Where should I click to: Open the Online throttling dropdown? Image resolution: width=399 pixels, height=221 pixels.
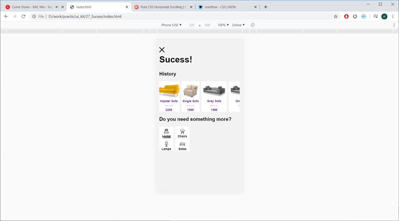[x=238, y=25]
